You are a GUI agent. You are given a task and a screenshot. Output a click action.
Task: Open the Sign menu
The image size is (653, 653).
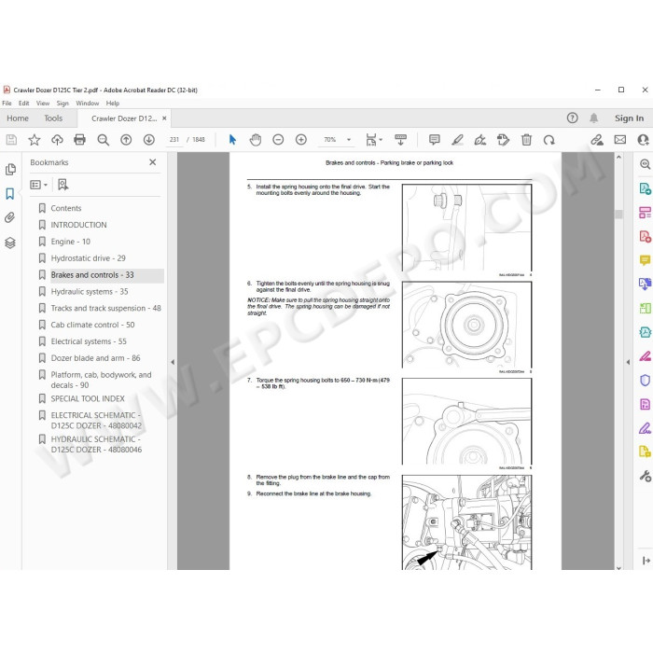[63, 103]
